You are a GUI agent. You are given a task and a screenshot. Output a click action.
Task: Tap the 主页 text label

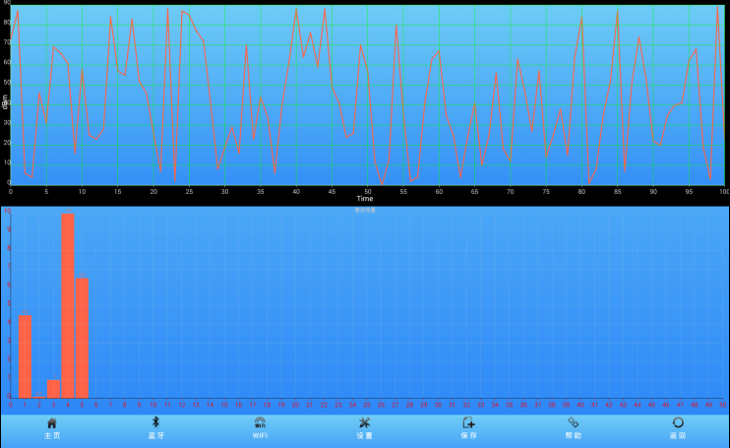(52, 435)
